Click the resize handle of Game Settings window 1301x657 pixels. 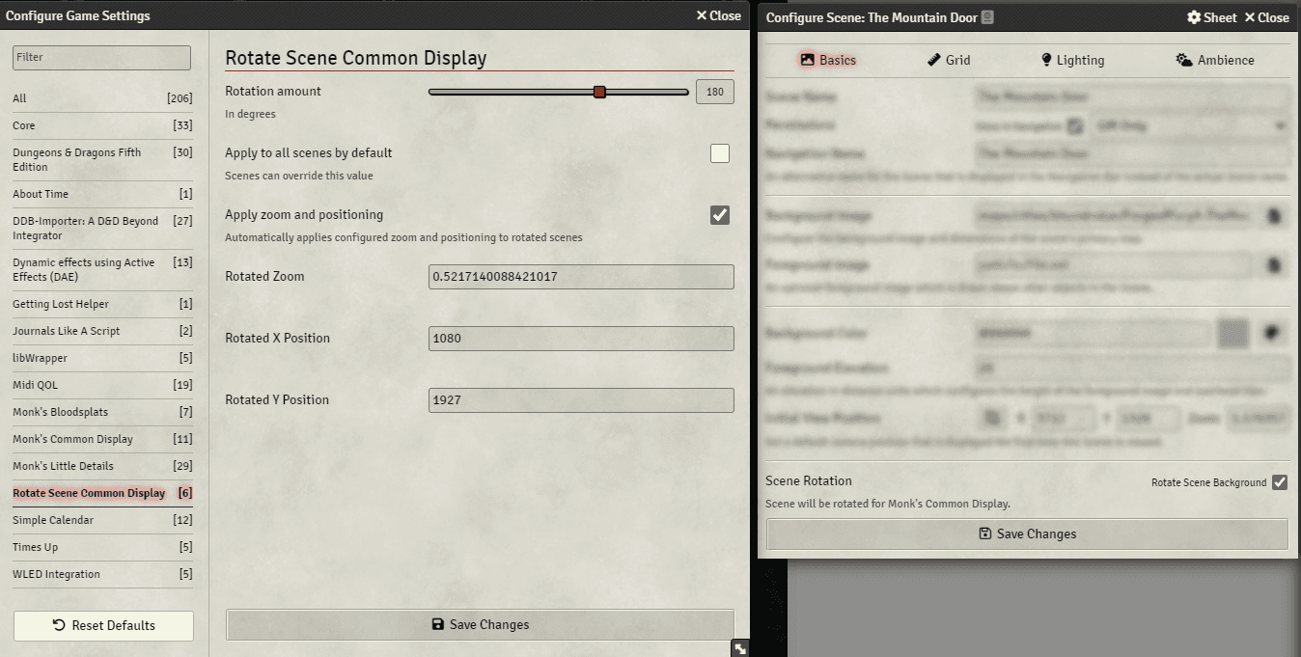coord(739,648)
